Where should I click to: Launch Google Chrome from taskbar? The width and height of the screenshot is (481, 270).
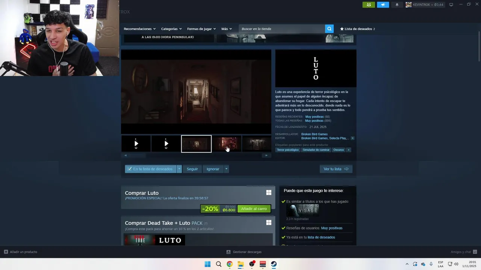point(230,264)
